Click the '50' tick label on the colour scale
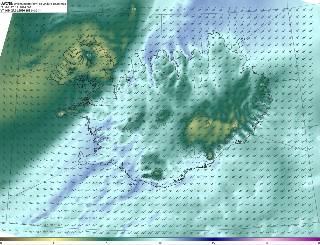The image size is (320, 245). 318,243
